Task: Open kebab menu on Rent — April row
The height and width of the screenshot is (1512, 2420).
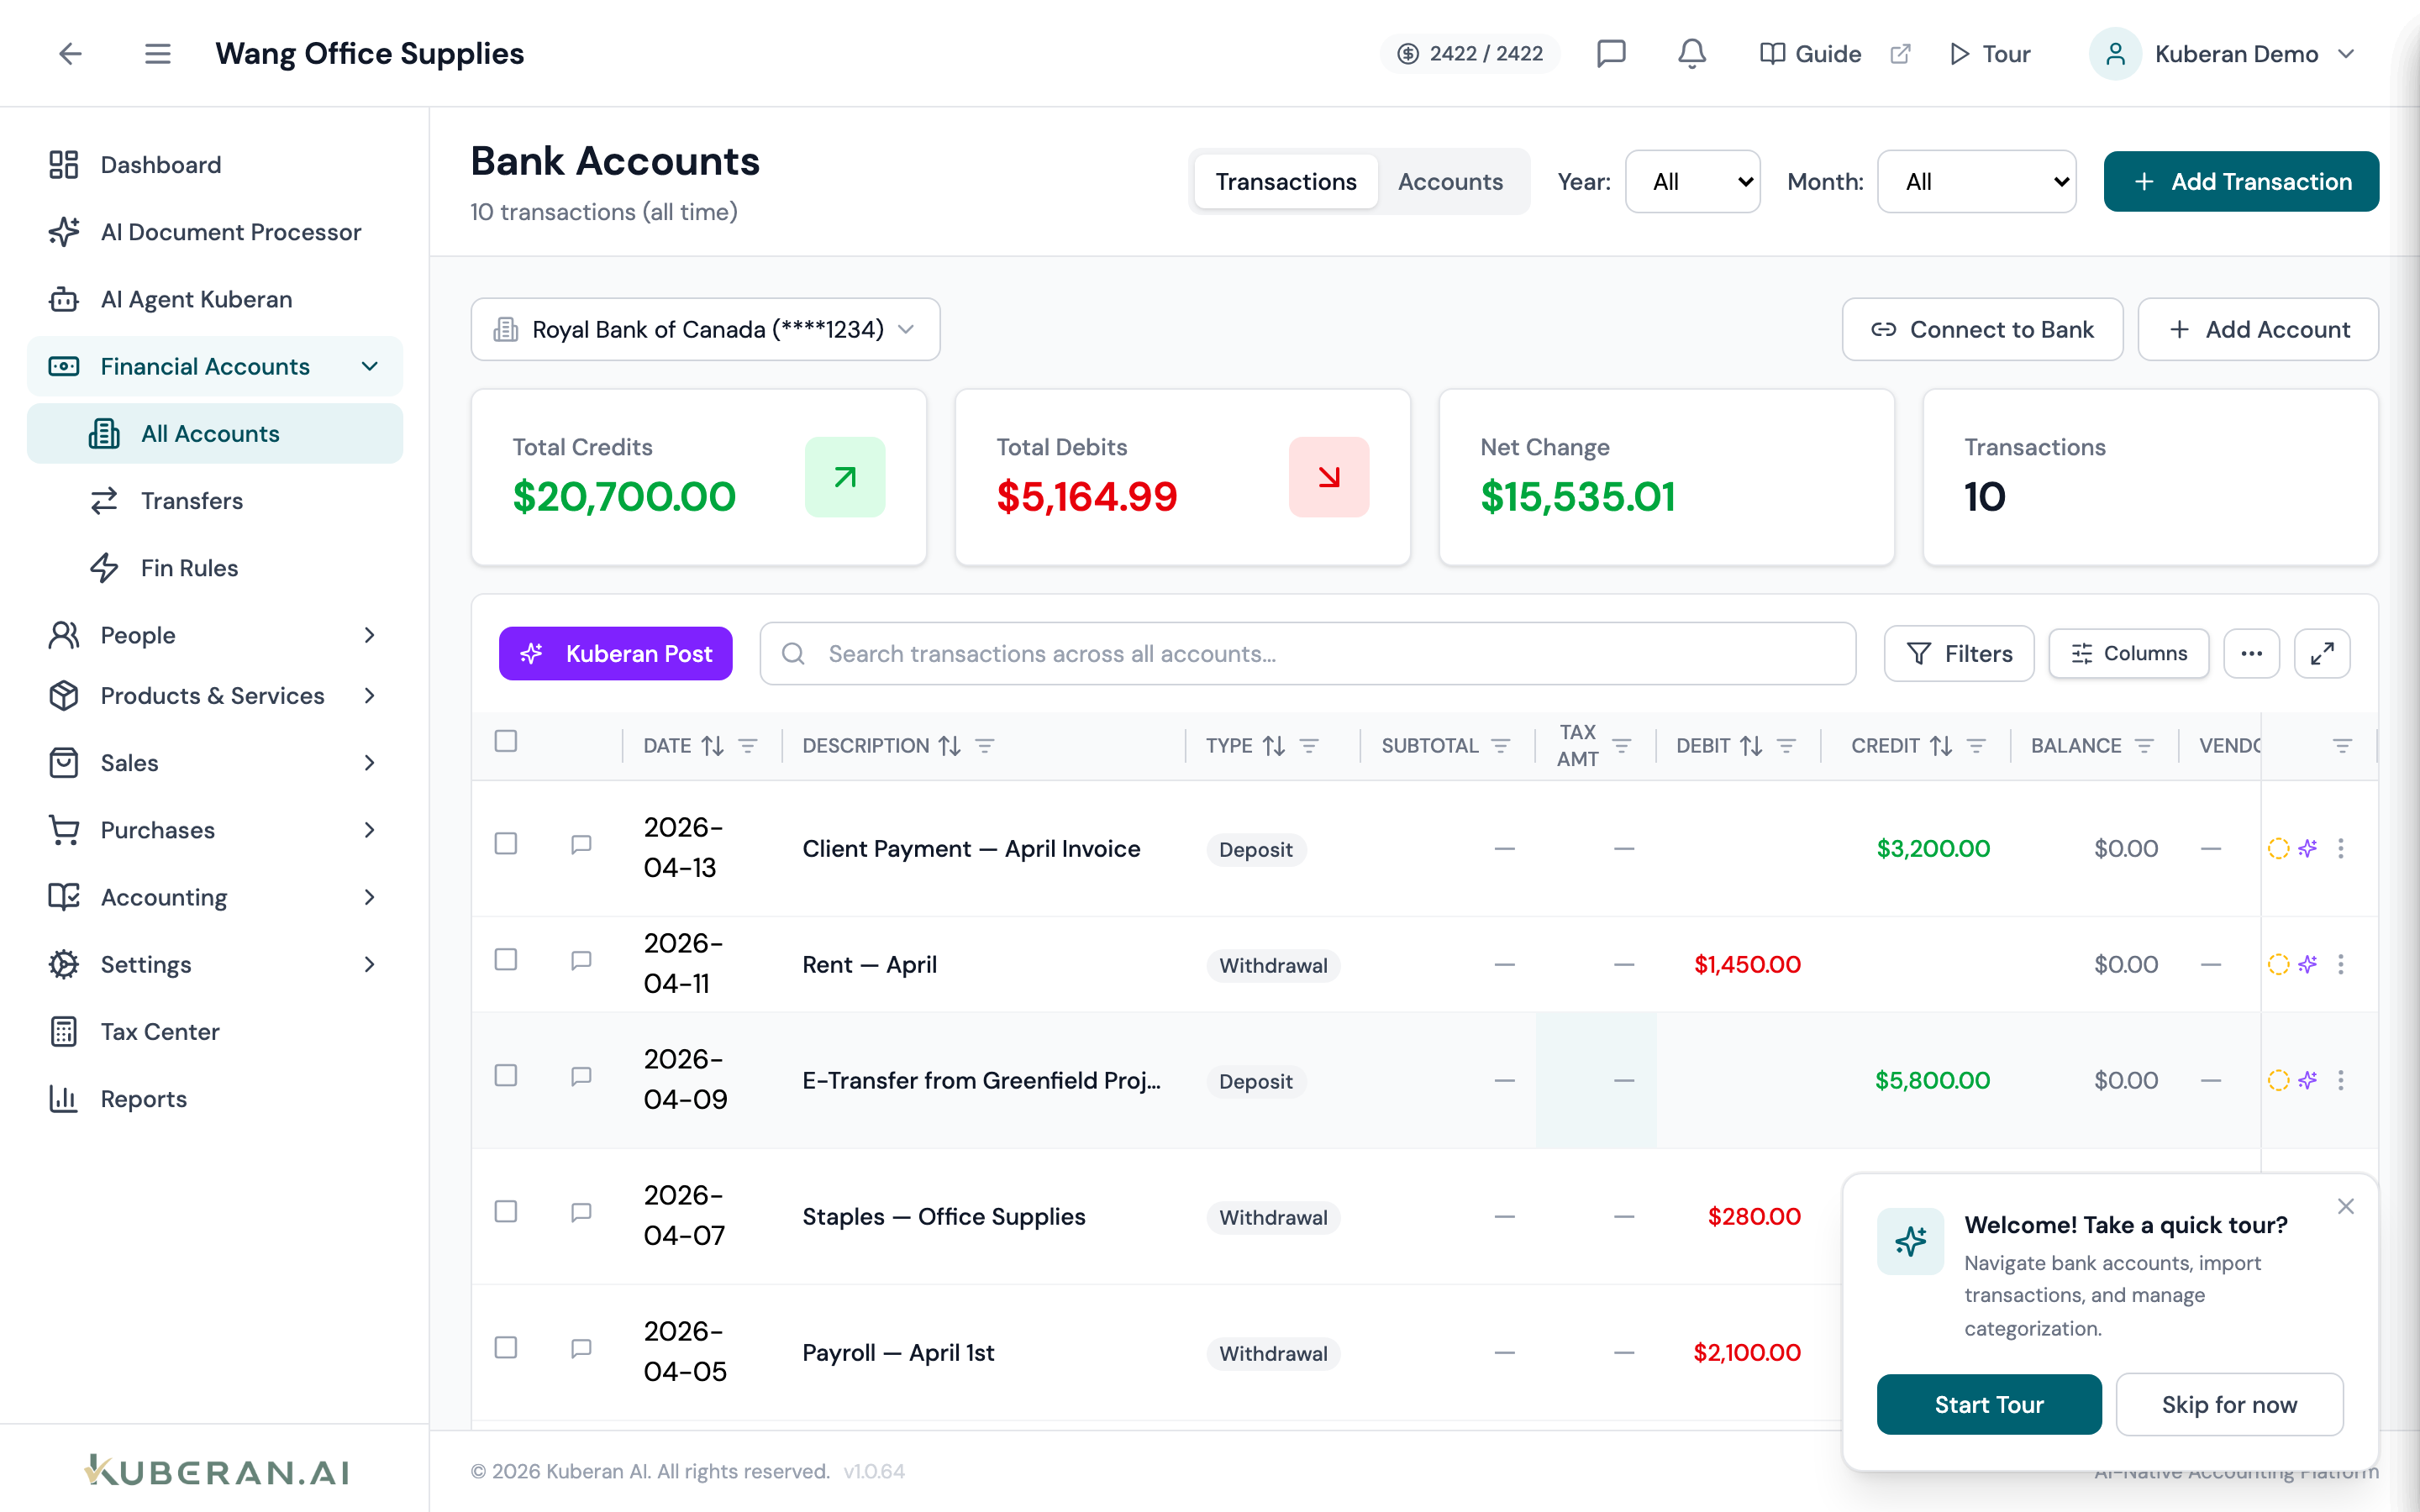Action: pyautogui.click(x=2341, y=964)
